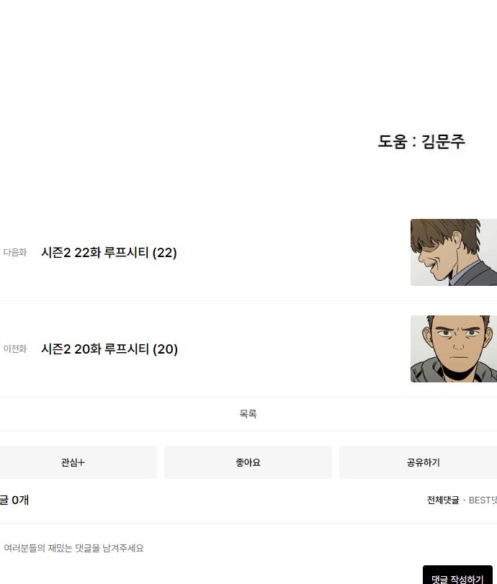Click the comment count 0개 heading
This screenshot has height=584, width=497.
tap(14, 500)
